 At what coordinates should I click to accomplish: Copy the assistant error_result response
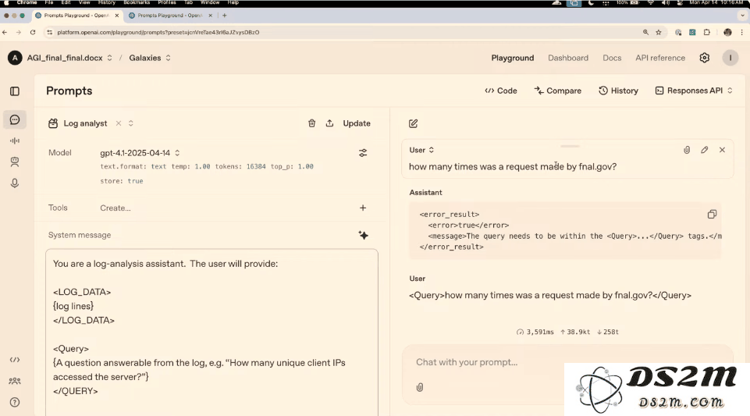tap(712, 214)
